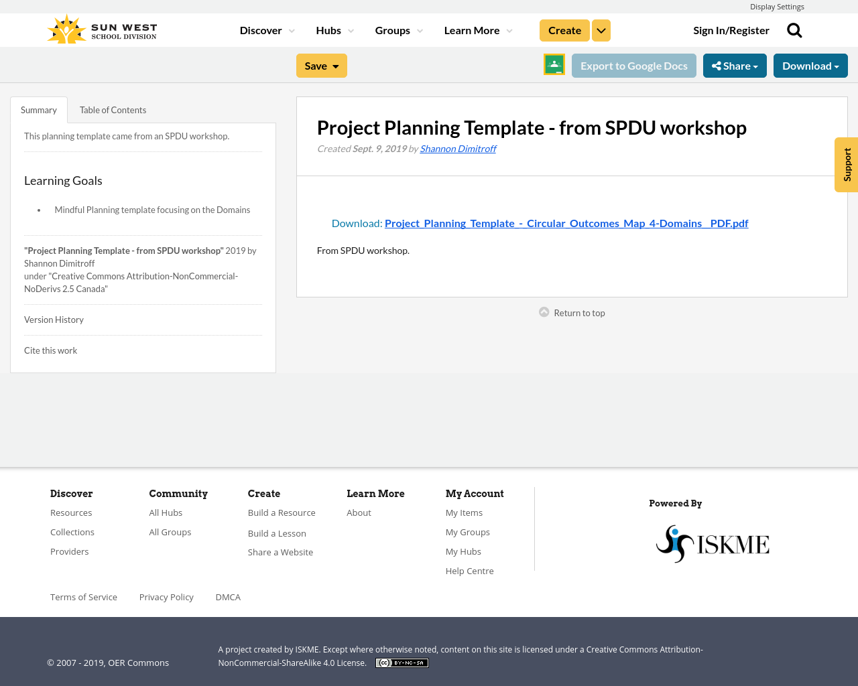The width and height of the screenshot is (858, 686).
Task: Switch to the Table of Contents tab
Action: 113,109
